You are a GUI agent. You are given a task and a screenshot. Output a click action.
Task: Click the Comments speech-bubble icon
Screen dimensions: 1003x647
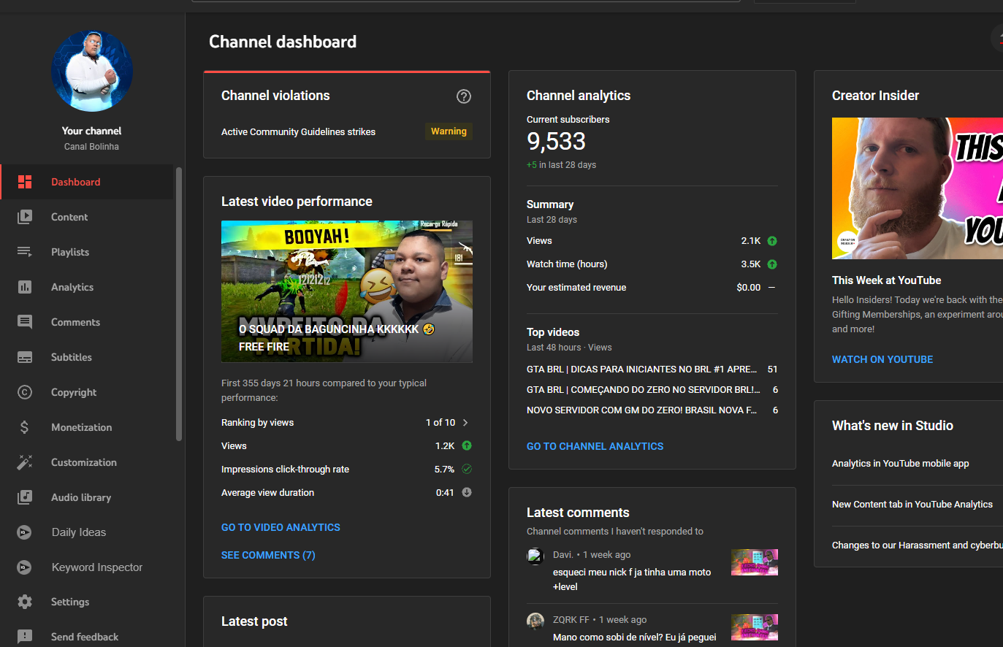click(x=25, y=322)
